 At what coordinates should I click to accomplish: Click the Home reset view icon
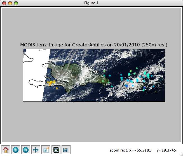(6, 150)
